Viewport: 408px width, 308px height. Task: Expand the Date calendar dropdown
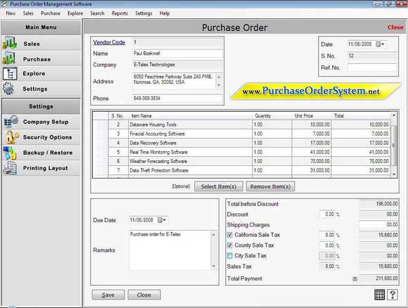click(380, 44)
